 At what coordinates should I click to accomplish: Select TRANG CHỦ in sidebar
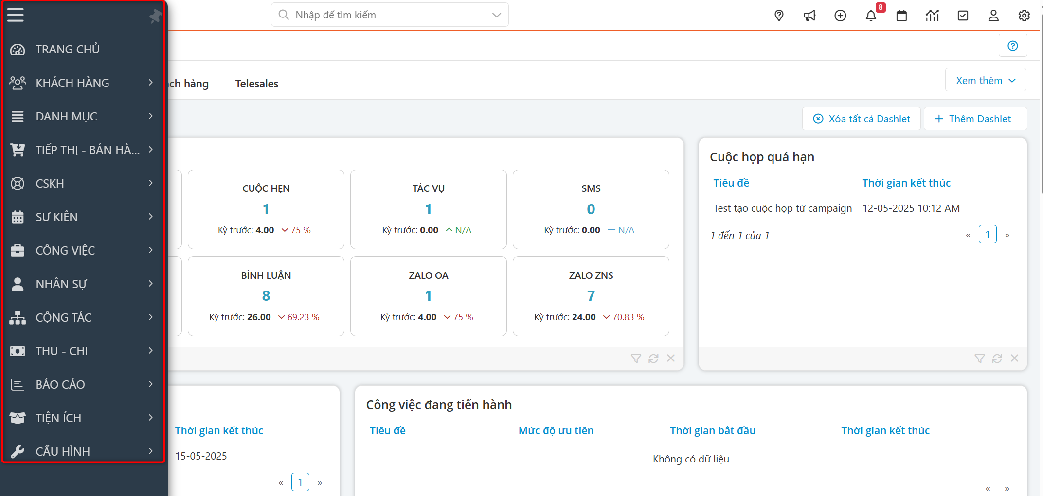coord(67,49)
